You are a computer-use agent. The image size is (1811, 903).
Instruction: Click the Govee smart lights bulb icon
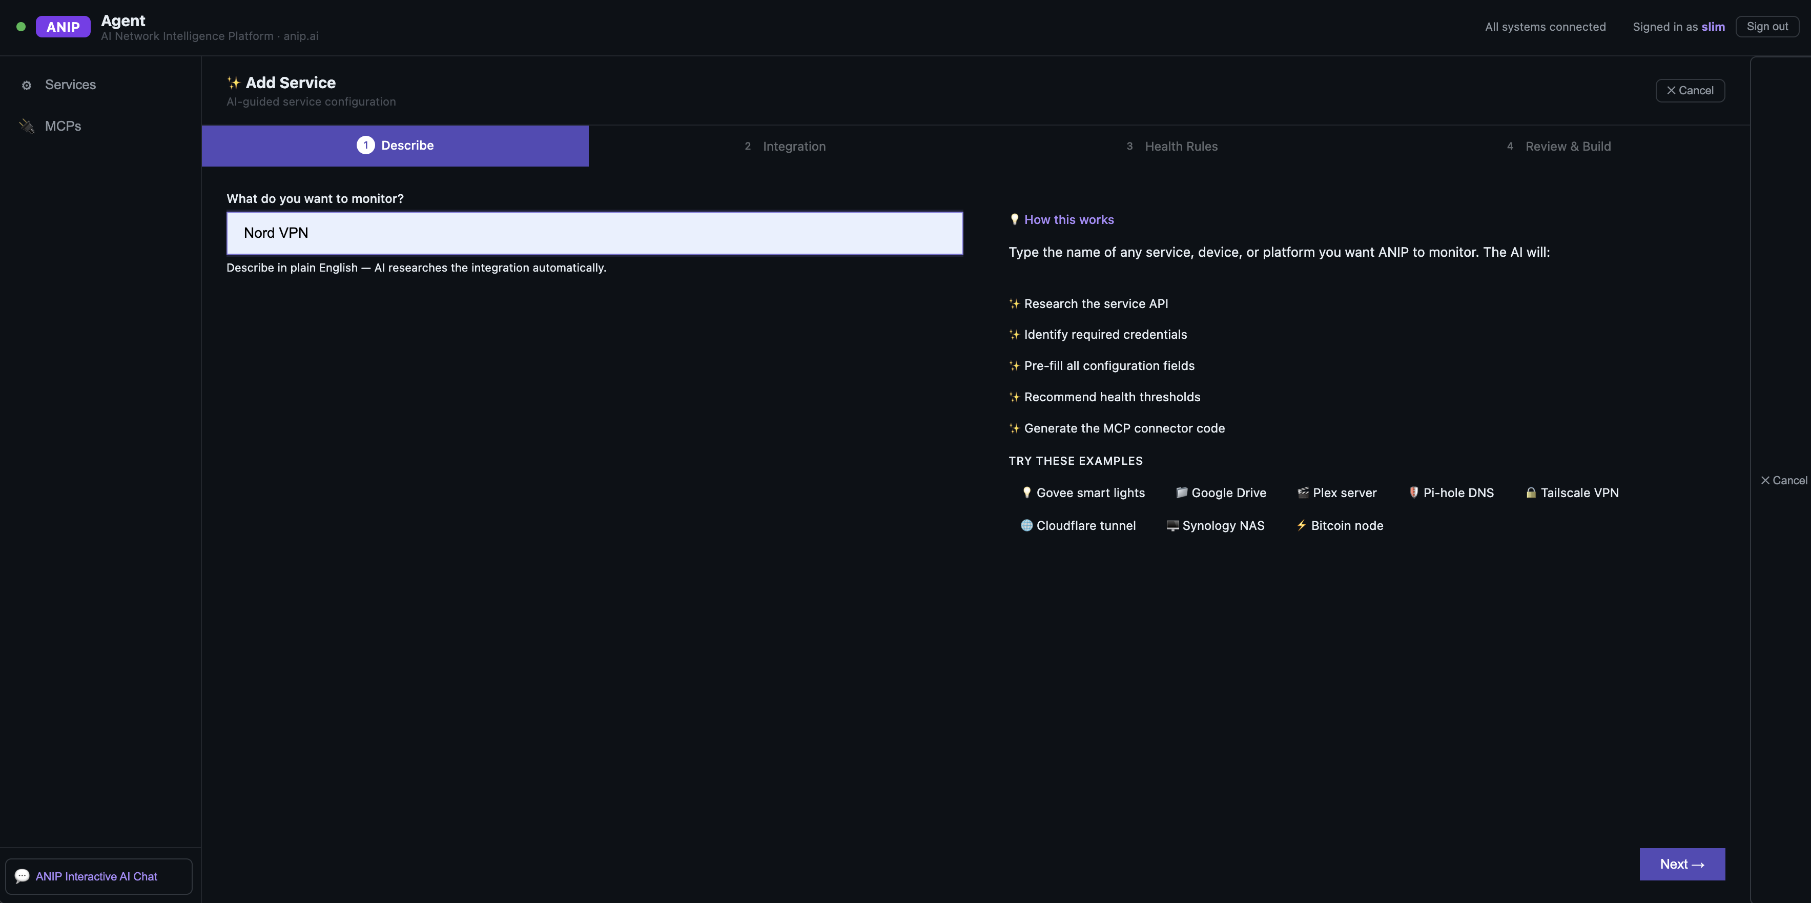[x=1026, y=493]
